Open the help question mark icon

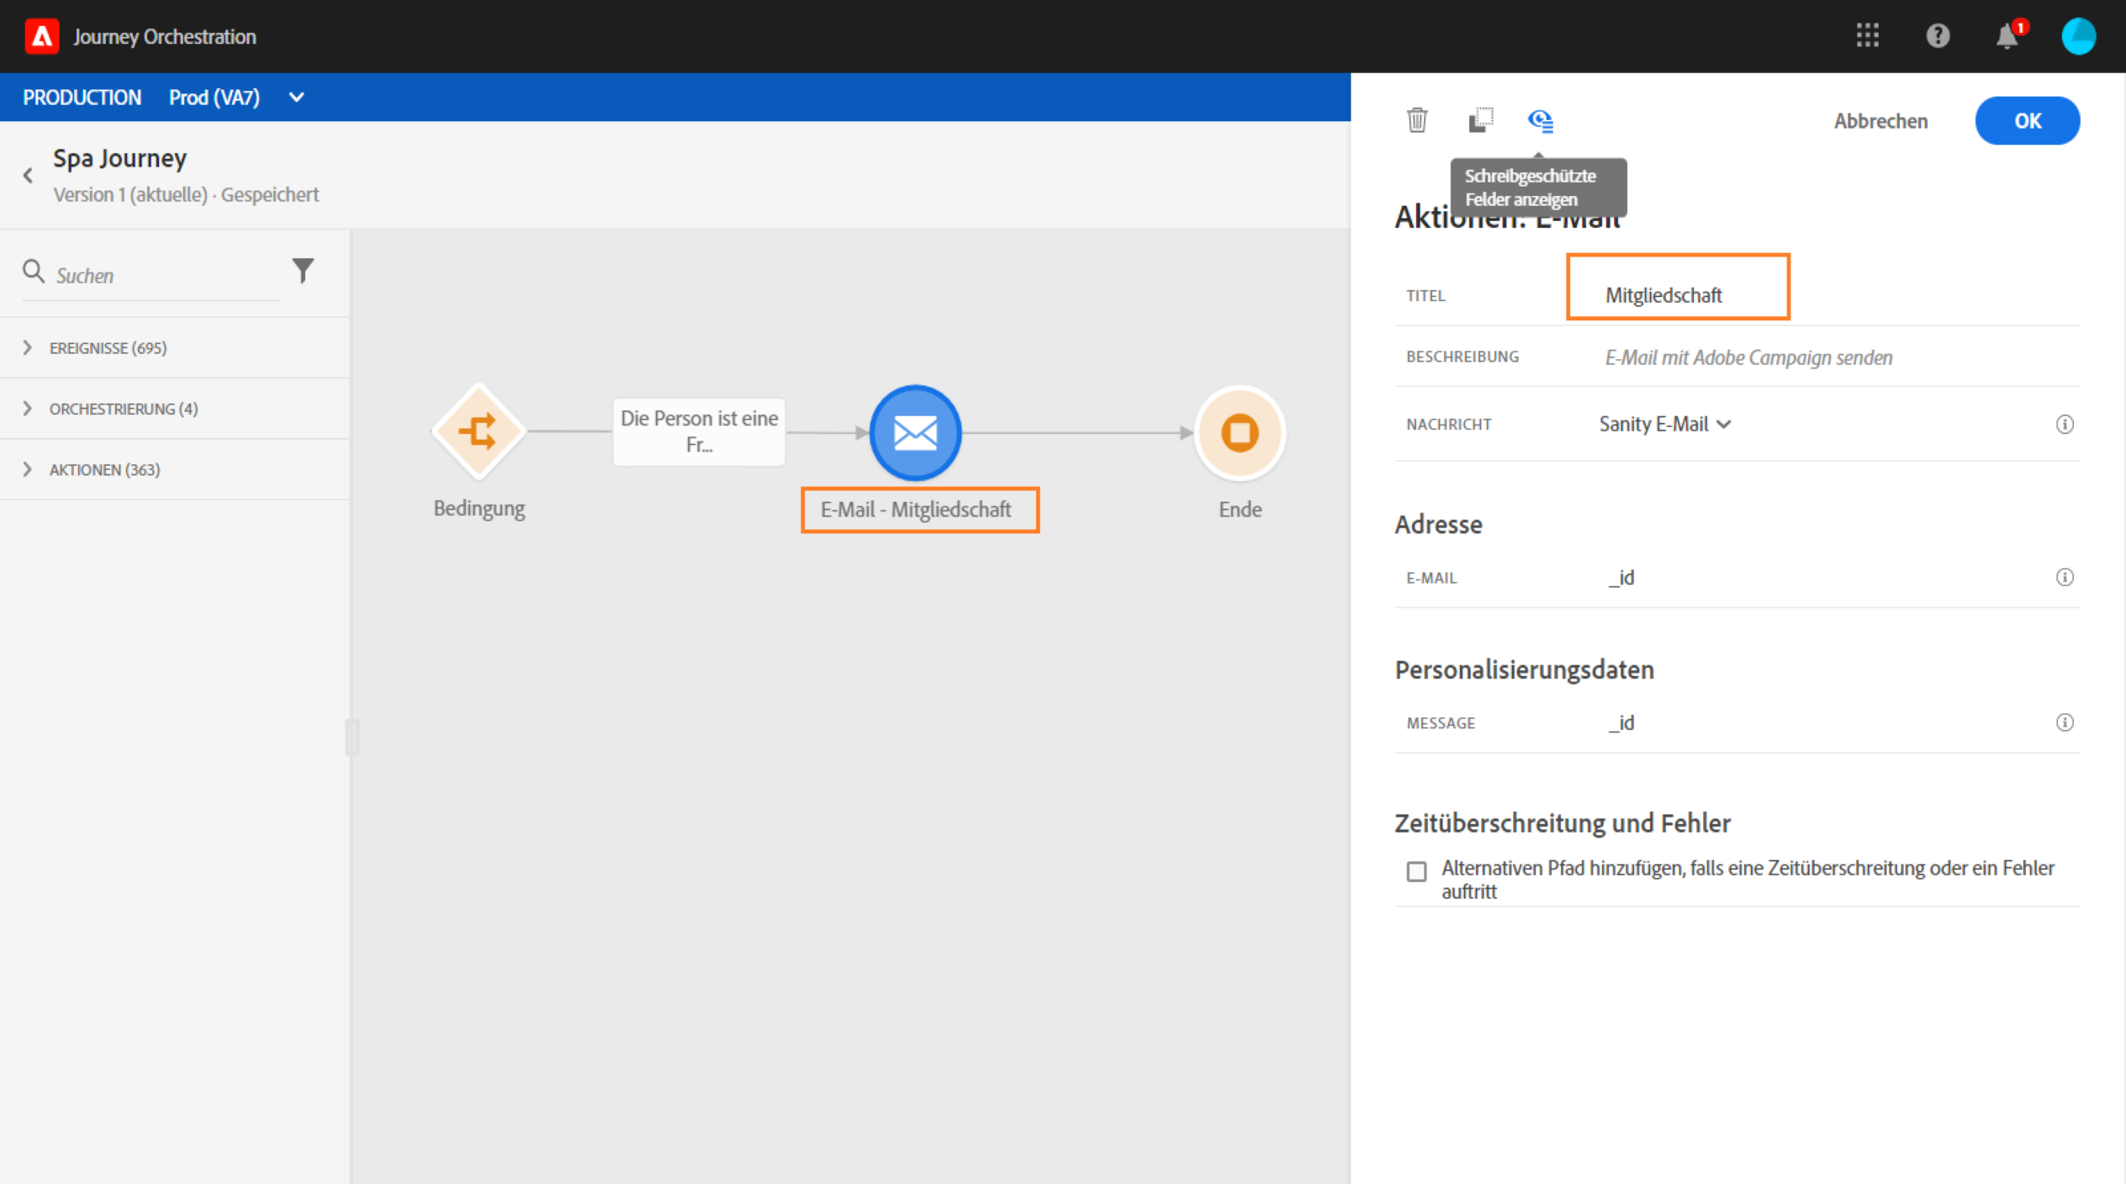pos(1938,35)
